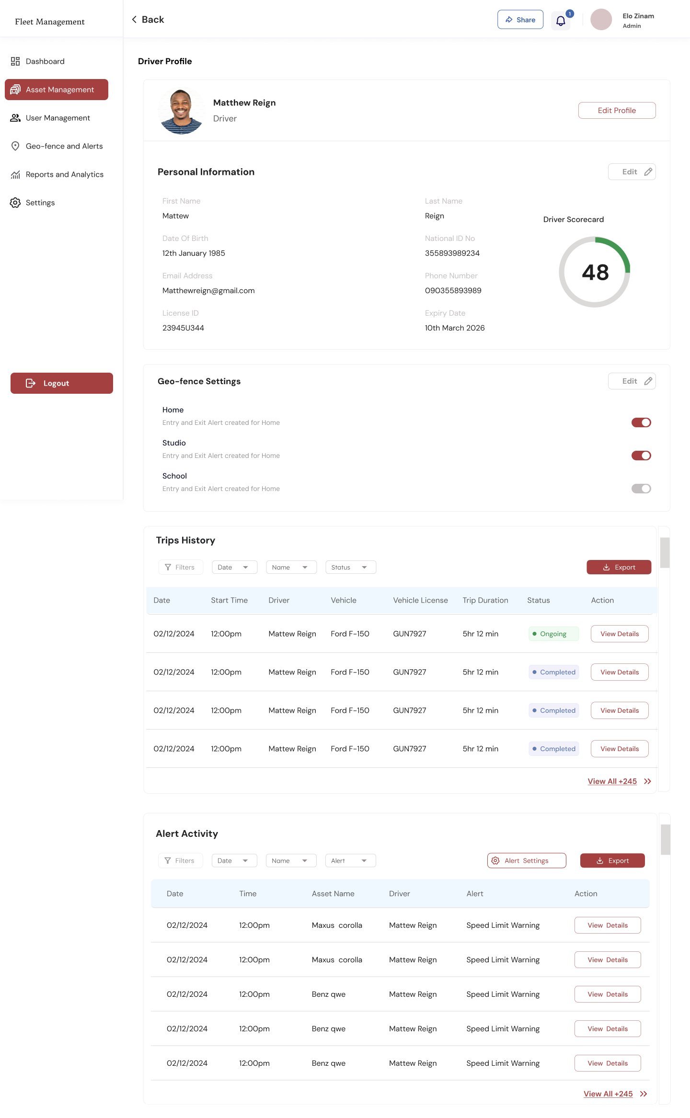Click the Trips History Filters funnel icon
Viewport: 690px width, 1118px height.
pos(168,567)
